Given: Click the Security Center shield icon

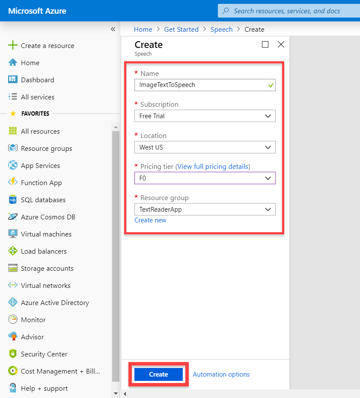Looking at the screenshot, I should point(13,353).
